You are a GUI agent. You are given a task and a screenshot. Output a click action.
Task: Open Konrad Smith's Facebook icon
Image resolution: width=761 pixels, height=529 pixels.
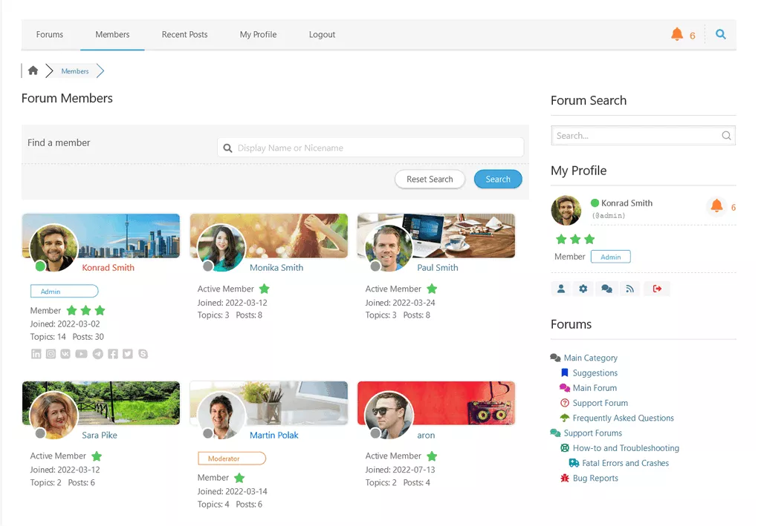[113, 354]
